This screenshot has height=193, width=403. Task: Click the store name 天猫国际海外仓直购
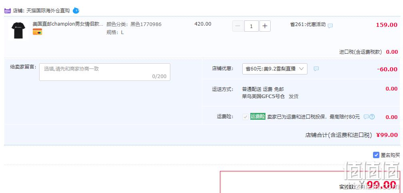pyautogui.click(x=48, y=11)
